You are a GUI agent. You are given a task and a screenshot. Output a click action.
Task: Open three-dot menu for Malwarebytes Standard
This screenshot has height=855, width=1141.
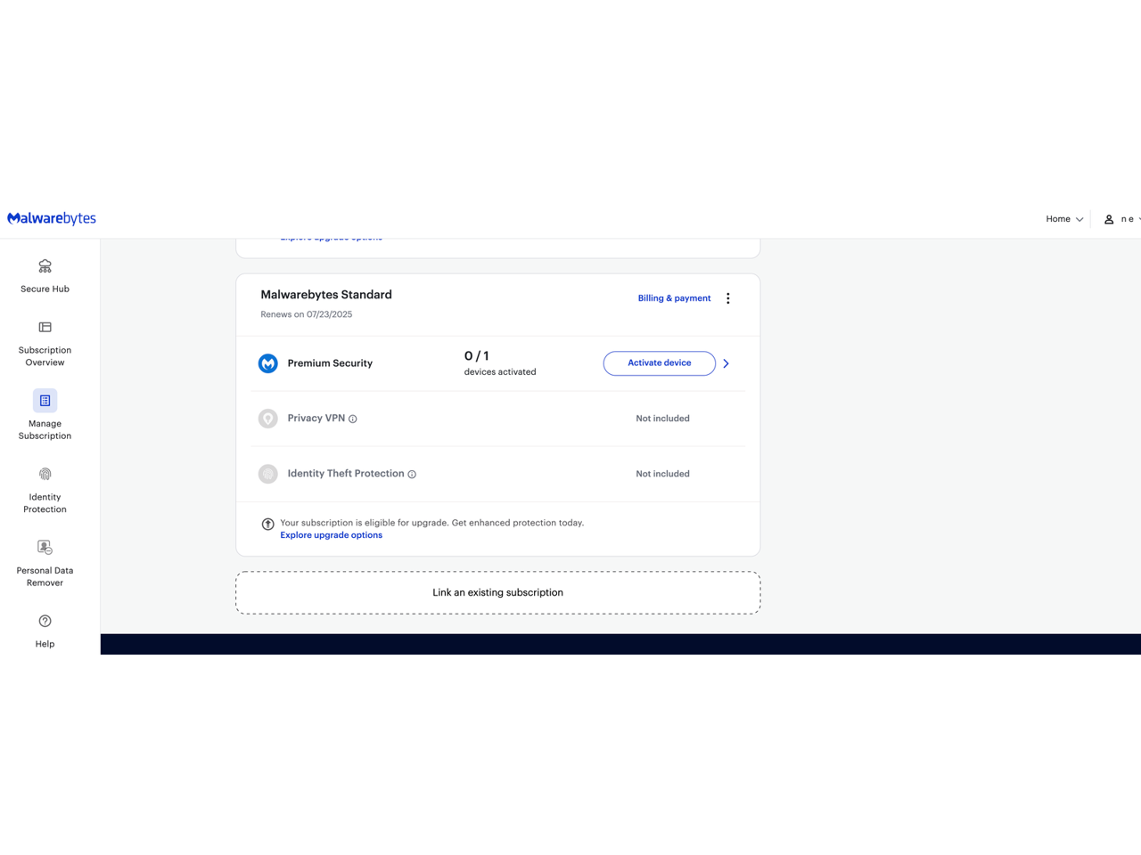click(x=728, y=298)
